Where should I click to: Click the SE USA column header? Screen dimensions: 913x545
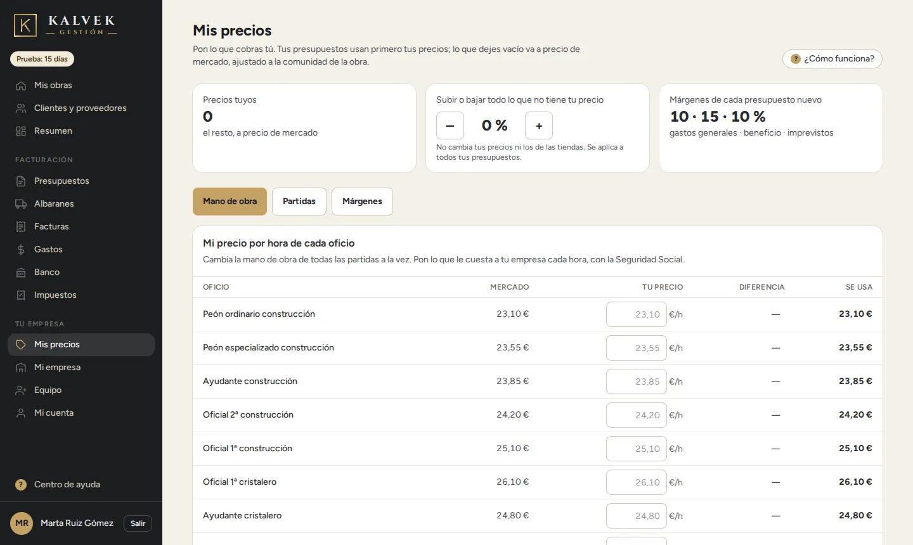click(858, 287)
